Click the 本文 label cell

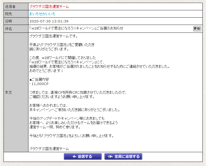point(16,92)
